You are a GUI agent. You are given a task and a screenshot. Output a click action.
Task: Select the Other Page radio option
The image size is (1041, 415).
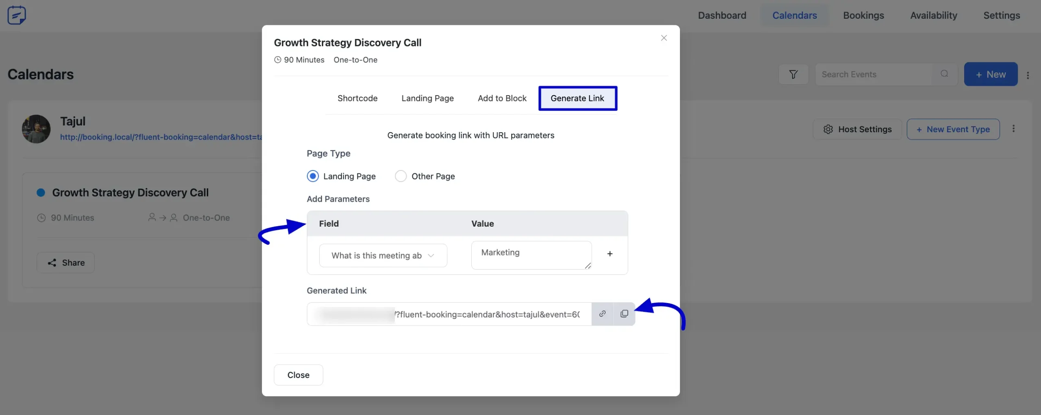(401, 176)
